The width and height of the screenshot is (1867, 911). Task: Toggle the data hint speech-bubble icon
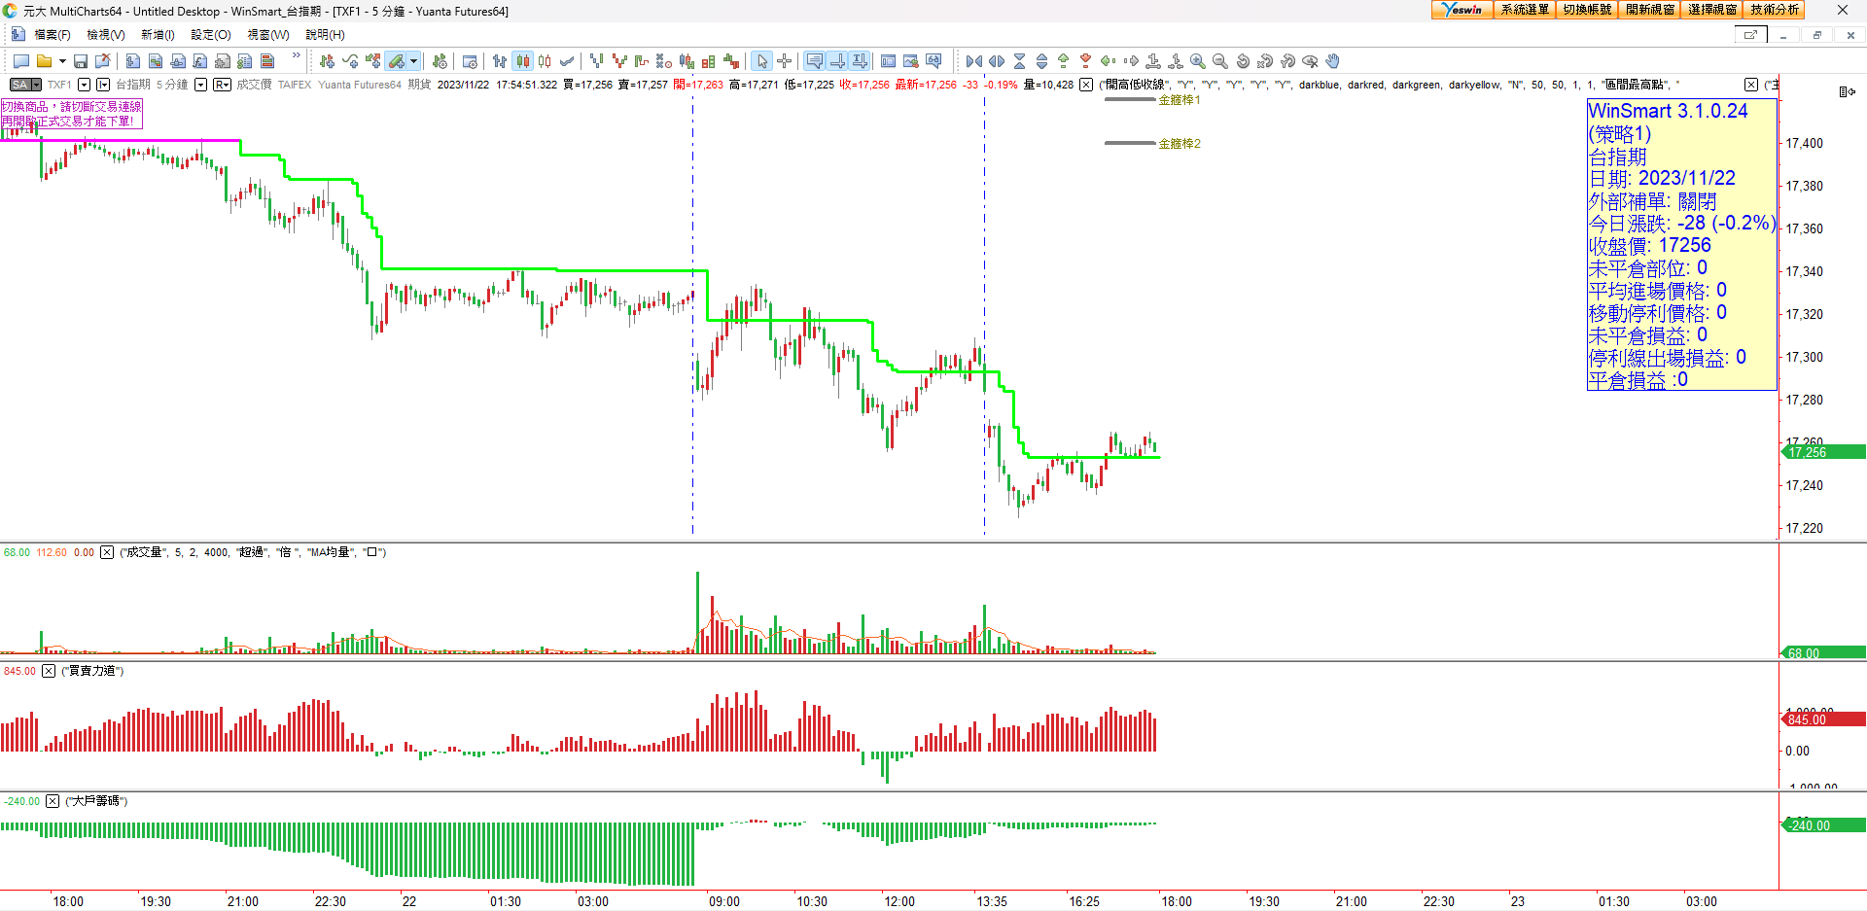click(815, 61)
